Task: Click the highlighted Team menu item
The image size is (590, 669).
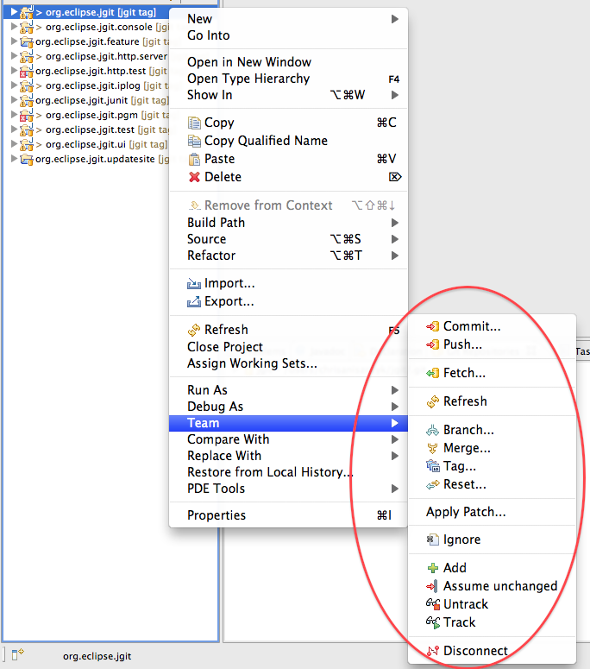Action: [x=288, y=423]
